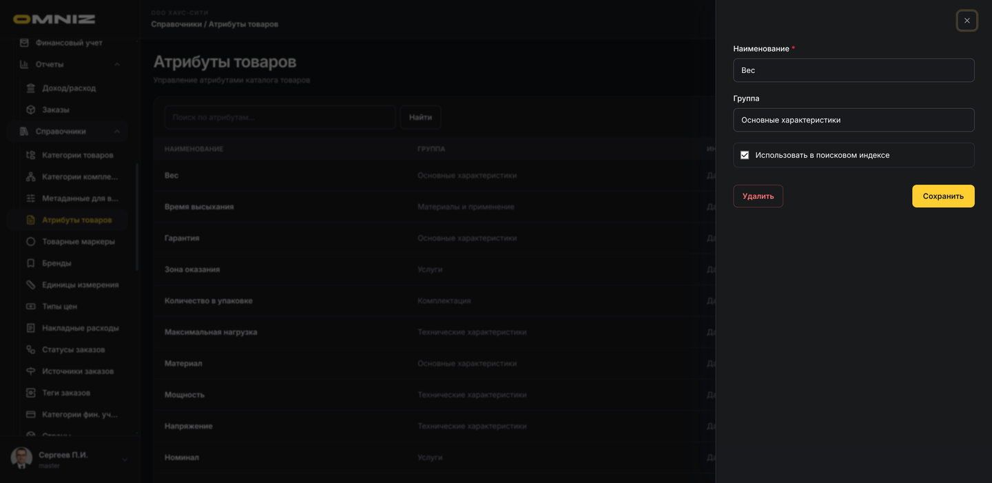Select the Номинал attribute row
The width and height of the screenshot is (992, 483).
pyautogui.click(x=434, y=458)
